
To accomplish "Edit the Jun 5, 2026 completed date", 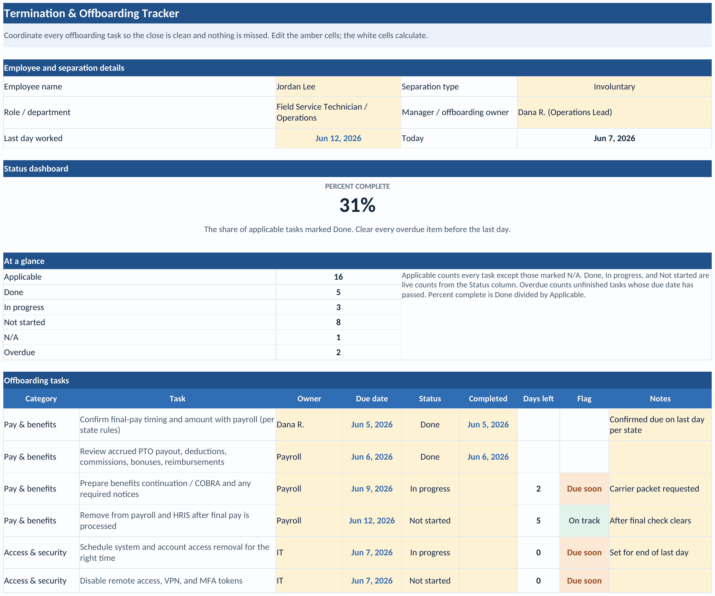I will pos(488,424).
